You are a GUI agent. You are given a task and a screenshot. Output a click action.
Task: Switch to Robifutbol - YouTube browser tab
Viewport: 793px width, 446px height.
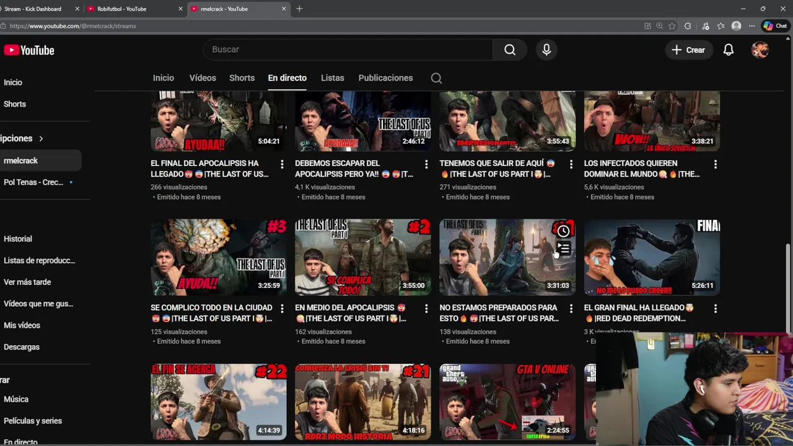[x=133, y=9]
